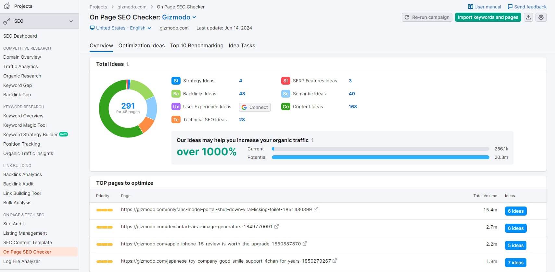Screen dimensions: 555x272
Task: Click the Ux User Experience badge
Action: (176, 107)
